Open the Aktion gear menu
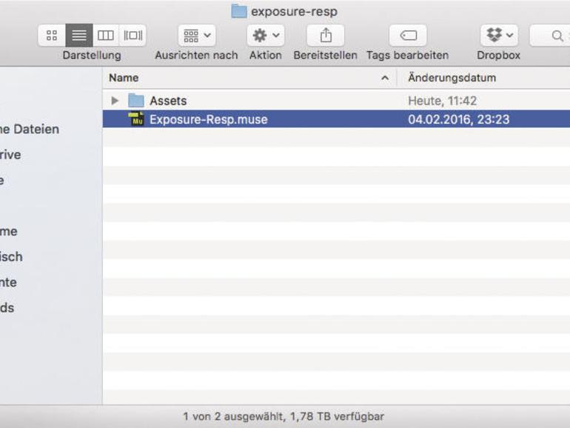 (x=265, y=36)
